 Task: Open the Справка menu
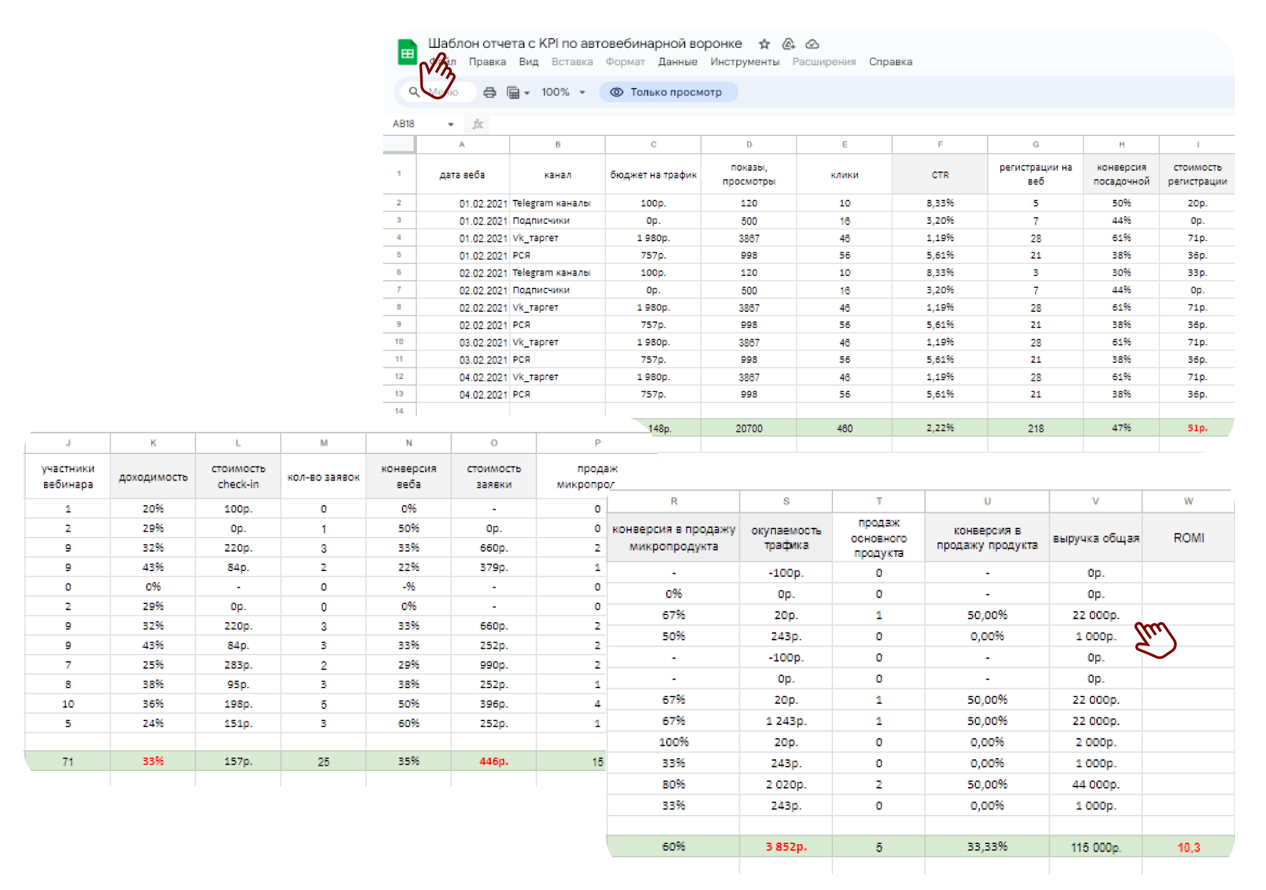click(891, 62)
